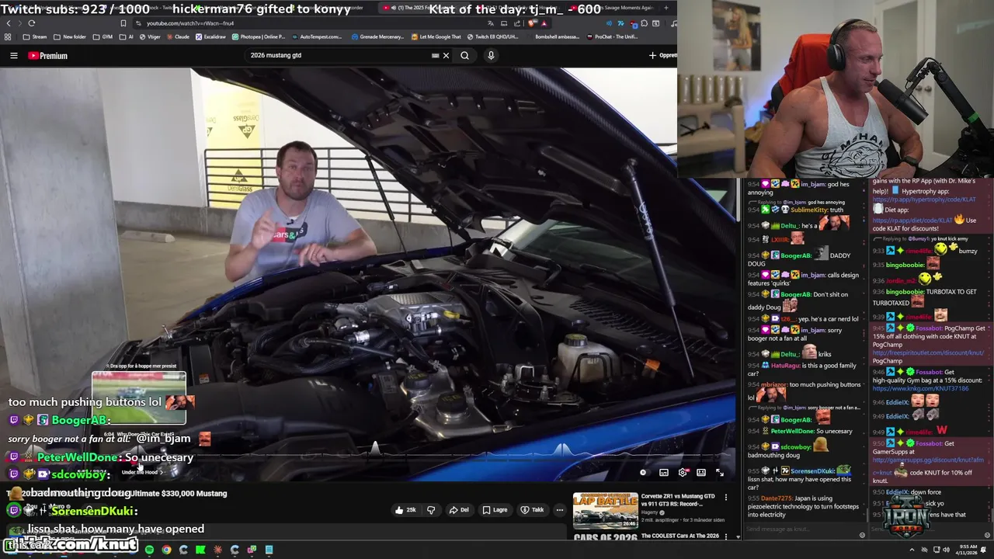994x559 pixels.
Task: Open options menu for The COOLEST Cars video
Action: [x=726, y=536]
